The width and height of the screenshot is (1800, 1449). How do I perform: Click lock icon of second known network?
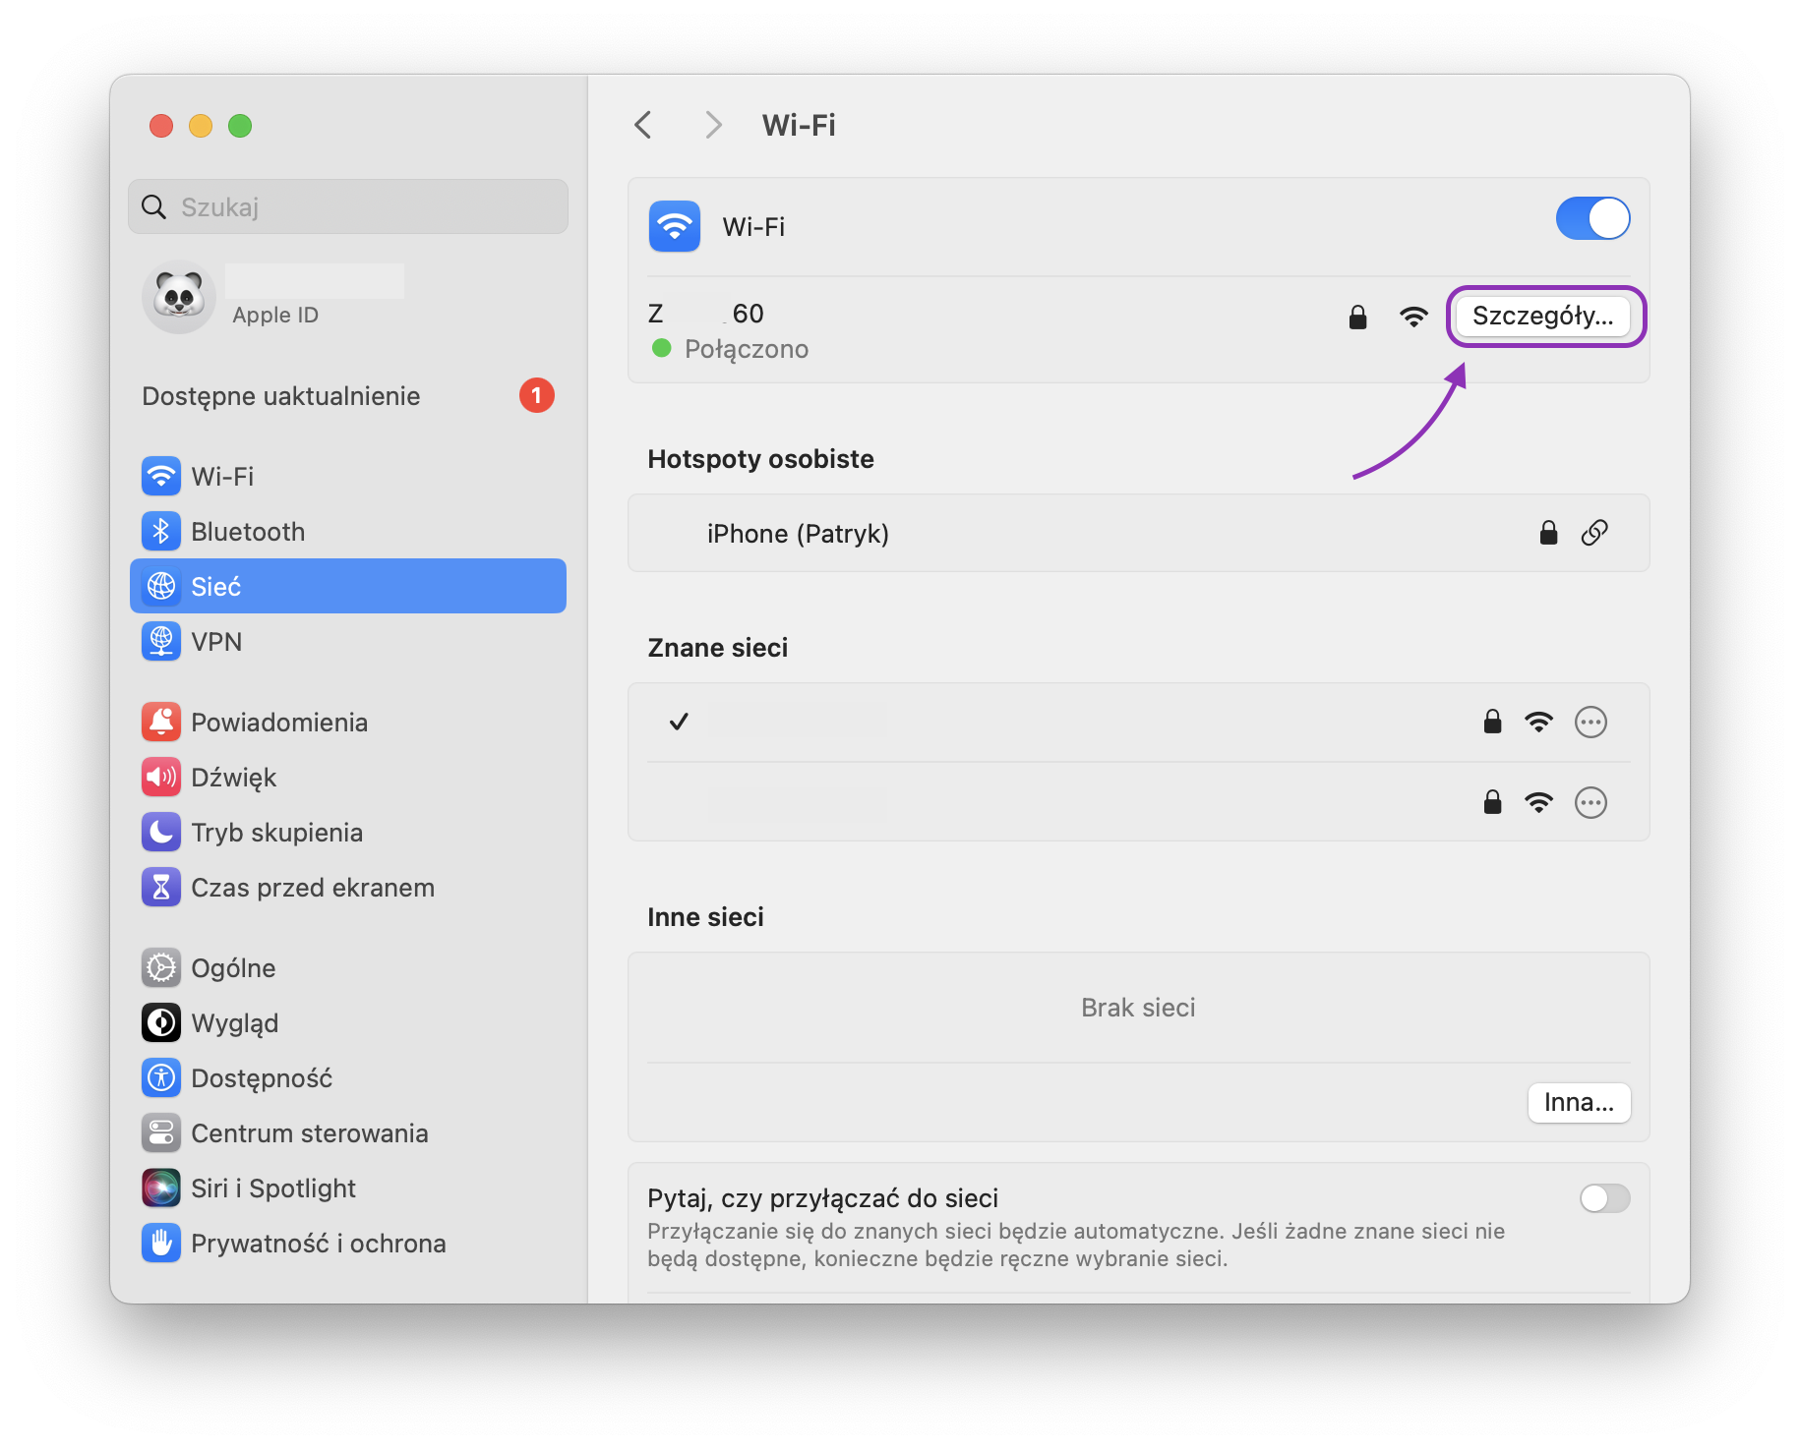(x=1492, y=802)
